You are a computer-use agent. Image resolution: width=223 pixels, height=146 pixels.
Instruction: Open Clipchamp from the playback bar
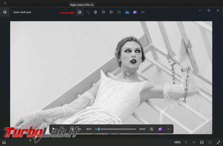[160, 129]
